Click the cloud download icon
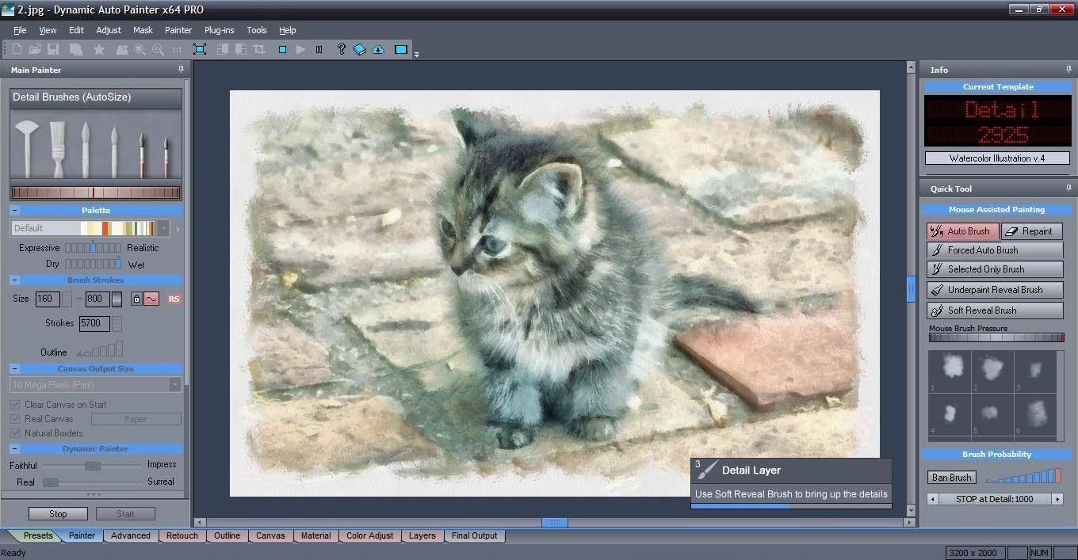Screen dimensions: 1078x560 (x=378, y=49)
